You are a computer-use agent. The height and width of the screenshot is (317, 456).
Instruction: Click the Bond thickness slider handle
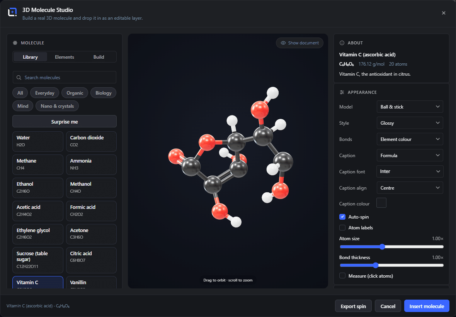tap(376, 265)
